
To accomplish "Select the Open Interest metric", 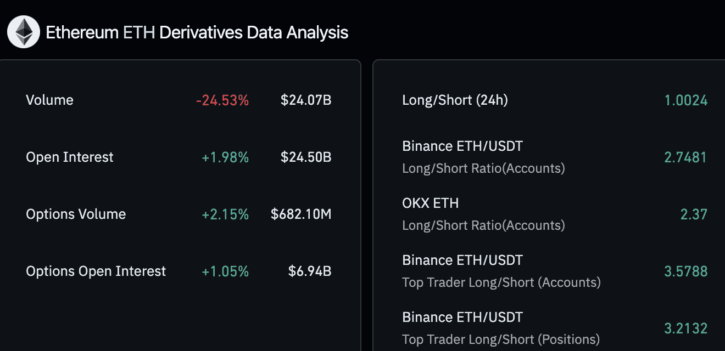I will (x=69, y=157).
